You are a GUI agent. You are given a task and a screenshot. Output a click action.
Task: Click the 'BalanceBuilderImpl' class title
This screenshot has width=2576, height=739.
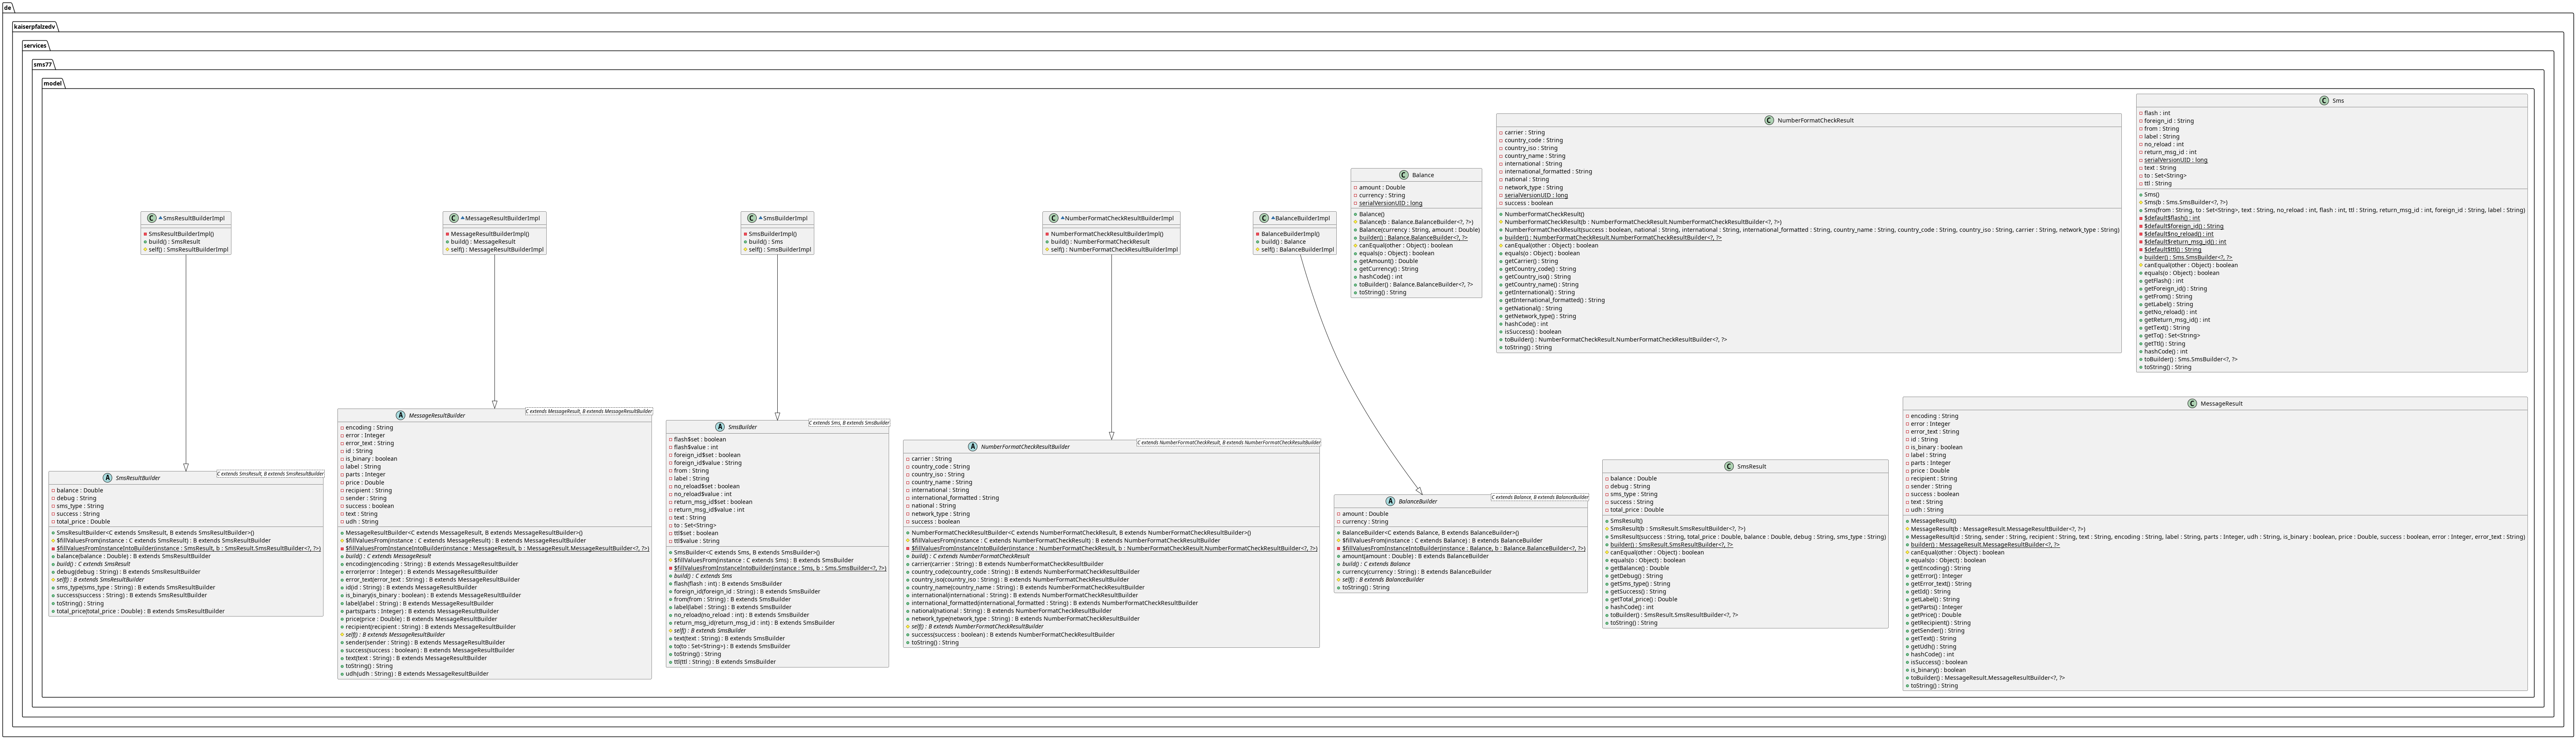tap(1303, 218)
